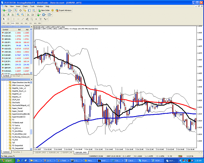This screenshot has width=204, height=163.
Task: Open the View menu
Action: 12,6
